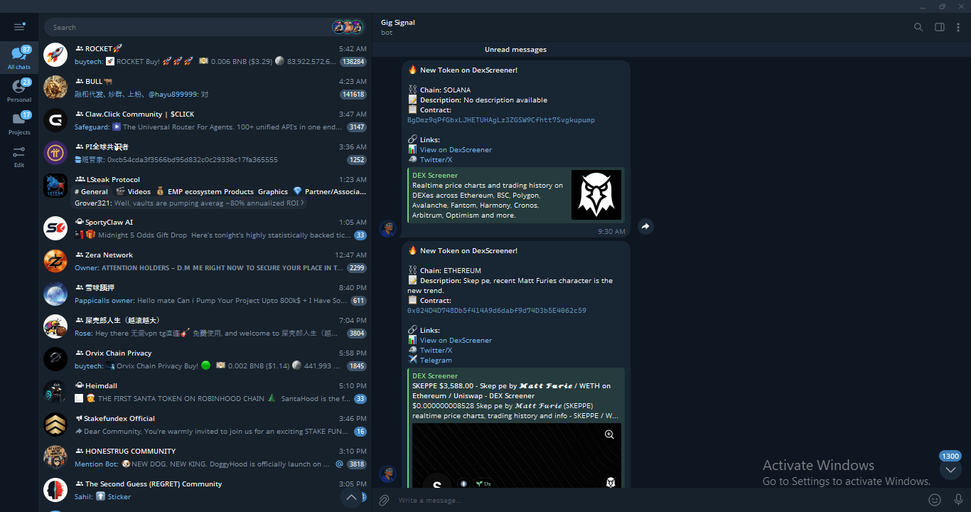The width and height of the screenshot is (971, 512).
Task: Open the BULL group chat
Action: pos(205,87)
